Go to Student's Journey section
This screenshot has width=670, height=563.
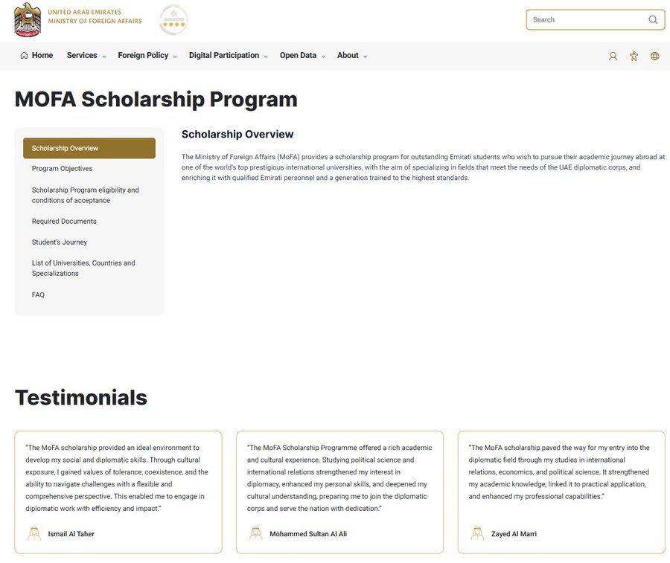(60, 242)
